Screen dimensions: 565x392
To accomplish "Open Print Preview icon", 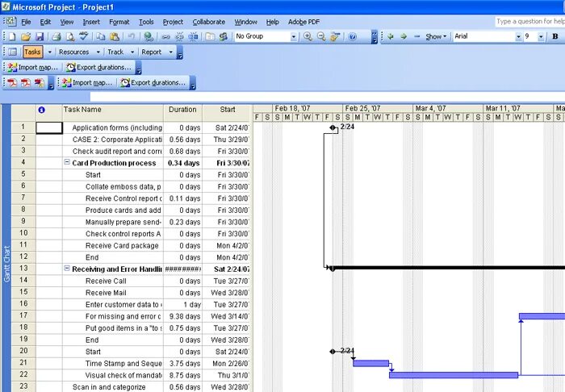I will pyautogui.click(x=70, y=36).
